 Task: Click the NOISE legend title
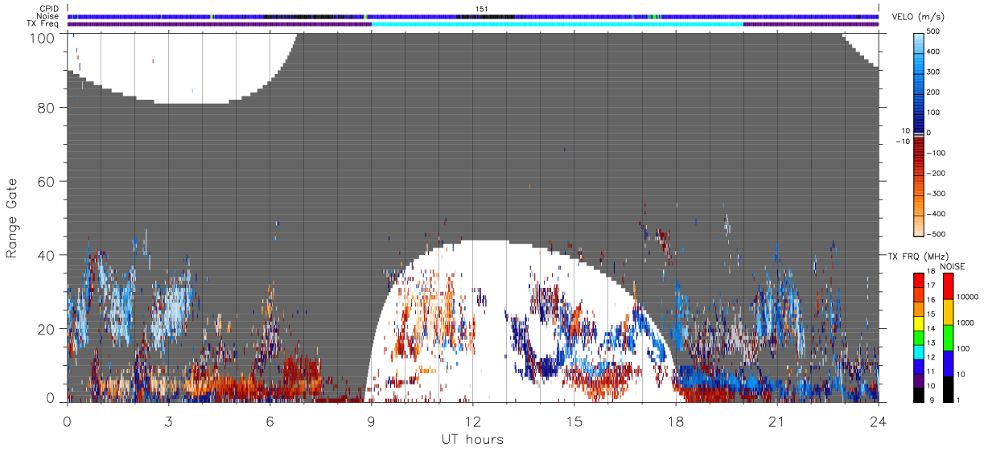point(952,265)
